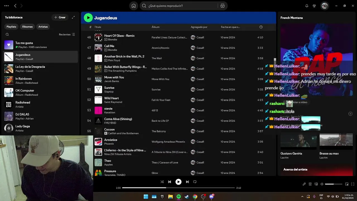Add the song with the plus icon
The image size is (357, 201).
click(350, 114)
